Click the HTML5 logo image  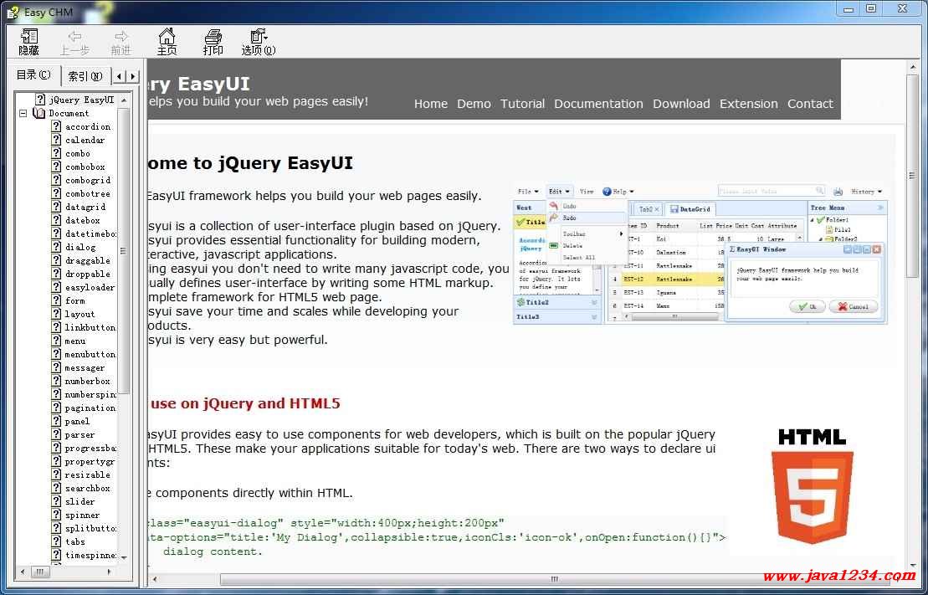[811, 485]
